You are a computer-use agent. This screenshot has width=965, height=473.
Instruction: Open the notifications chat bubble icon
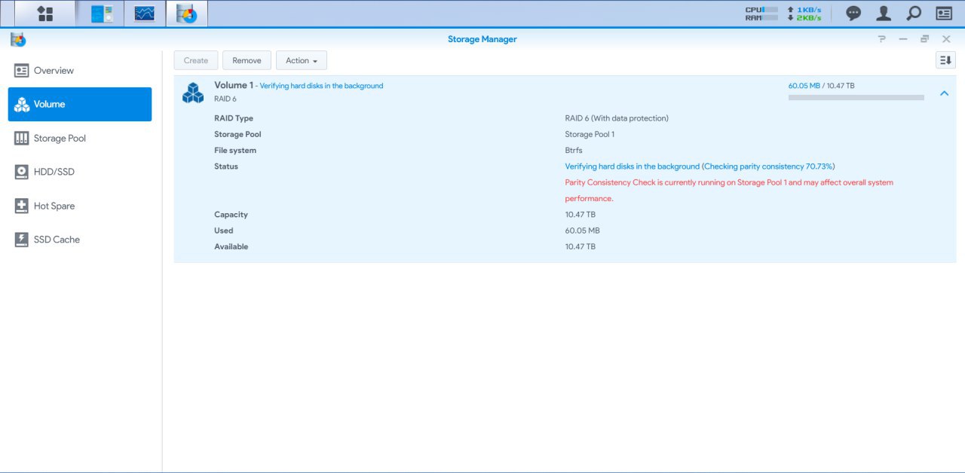point(853,14)
